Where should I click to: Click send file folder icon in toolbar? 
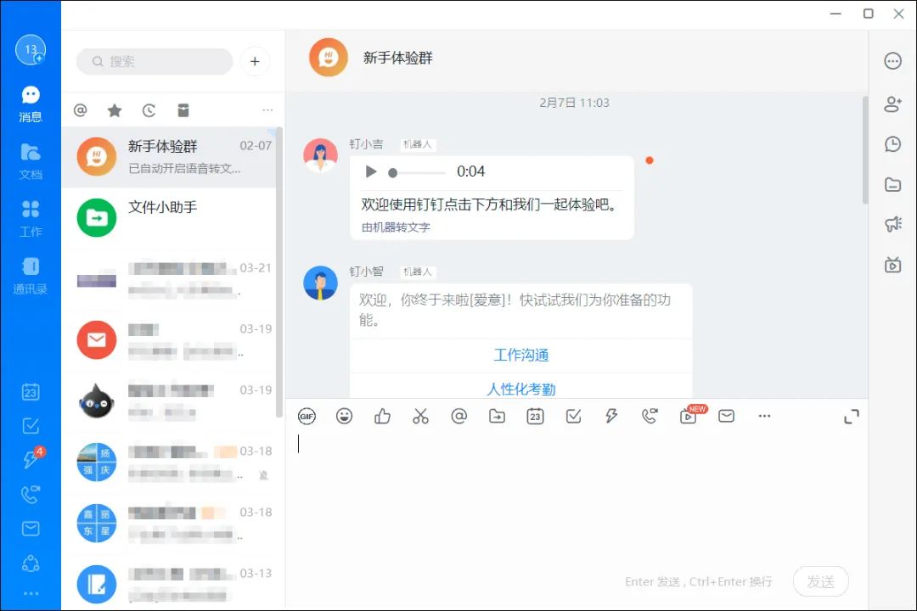point(497,417)
